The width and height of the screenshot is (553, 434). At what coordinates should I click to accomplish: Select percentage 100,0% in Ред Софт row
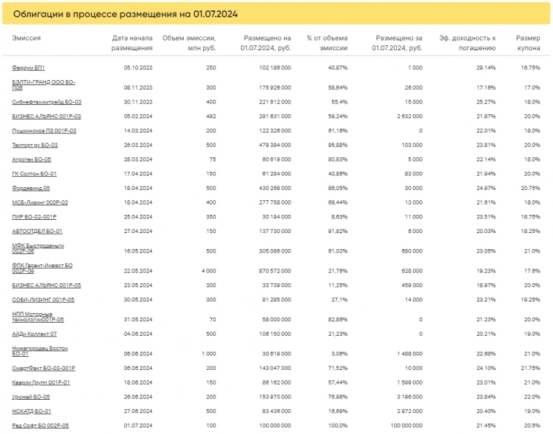338,425
